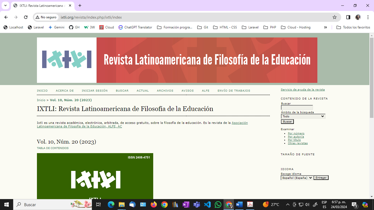Screen dimensions: 374x210
Task: Show hidden system tray icons
Action: point(288,205)
